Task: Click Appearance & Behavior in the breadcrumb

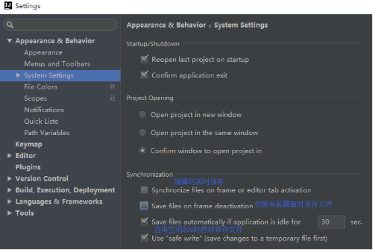Action: click(x=166, y=25)
